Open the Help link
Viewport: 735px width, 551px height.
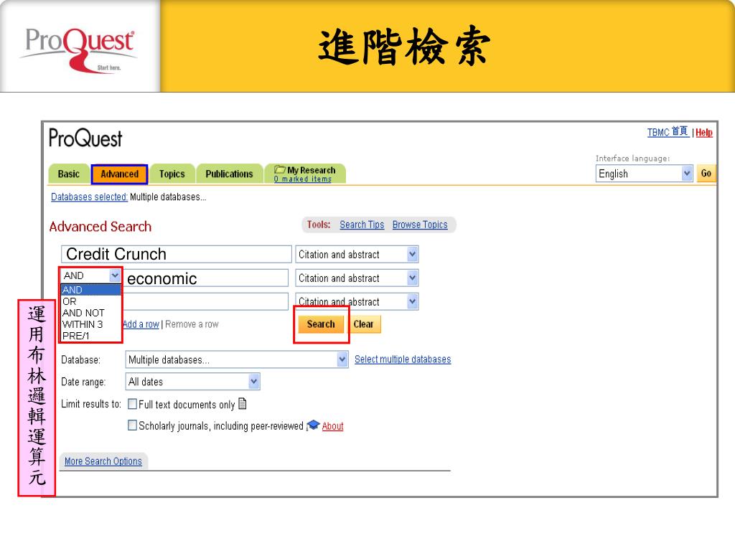pyautogui.click(x=704, y=133)
